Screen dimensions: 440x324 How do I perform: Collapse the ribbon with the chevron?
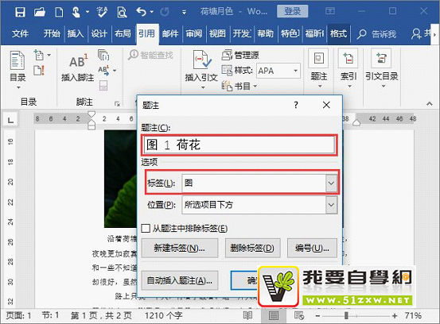[x=430, y=104]
